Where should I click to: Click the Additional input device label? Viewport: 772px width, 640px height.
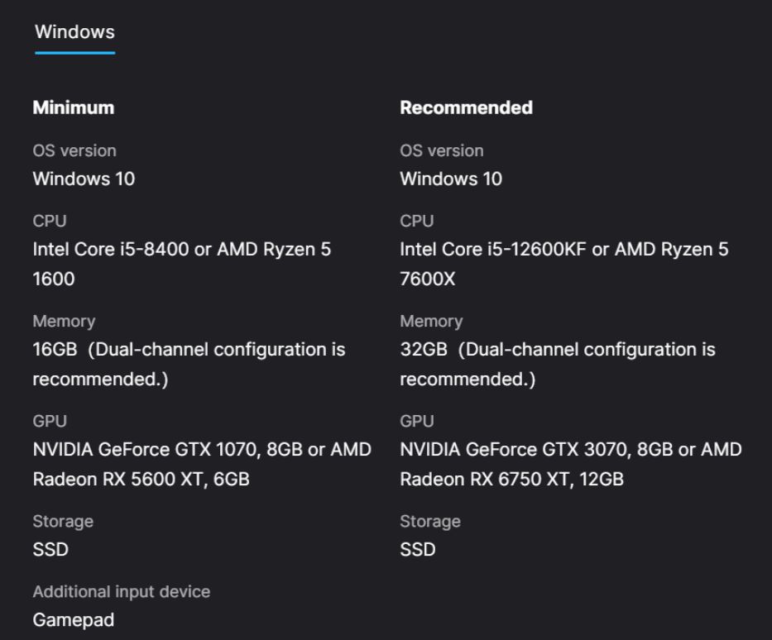pos(122,591)
